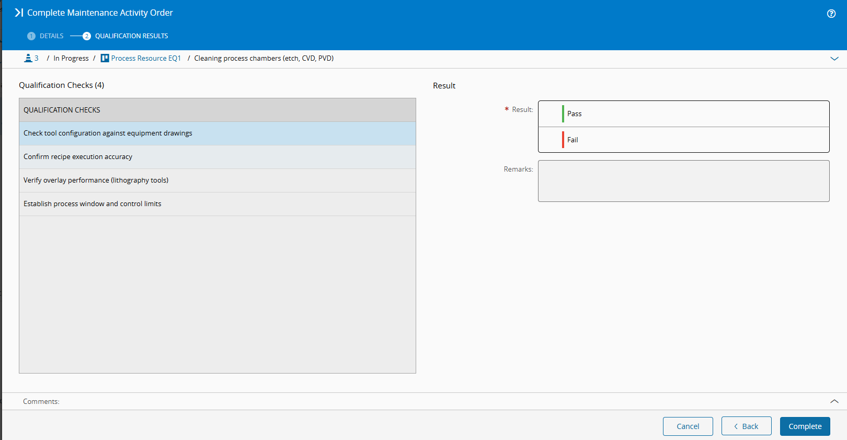Click the Complete Maintenance Activity Order wizard icon

click(19, 13)
